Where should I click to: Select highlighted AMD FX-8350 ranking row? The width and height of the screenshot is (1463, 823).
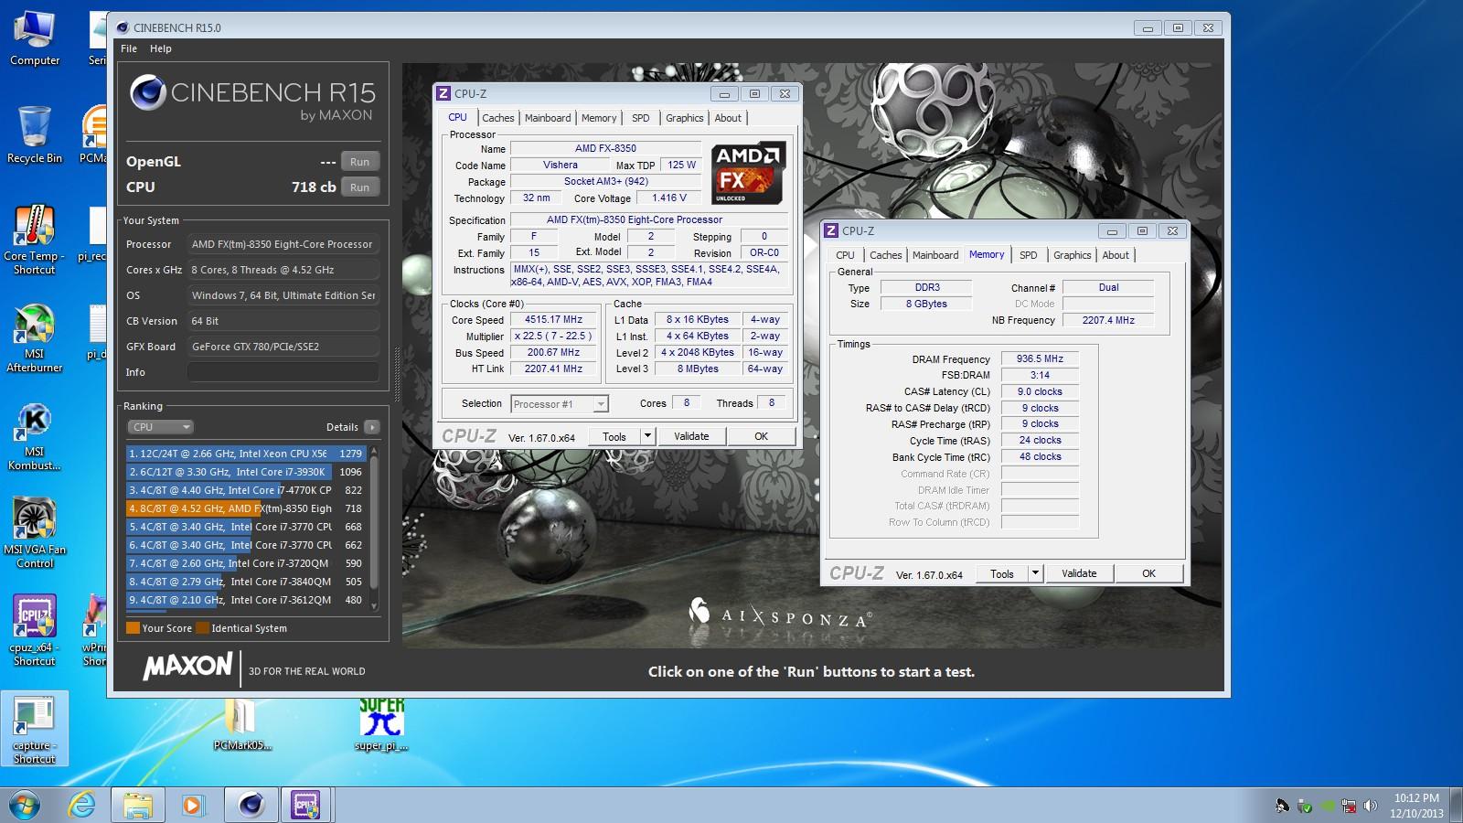(x=245, y=508)
